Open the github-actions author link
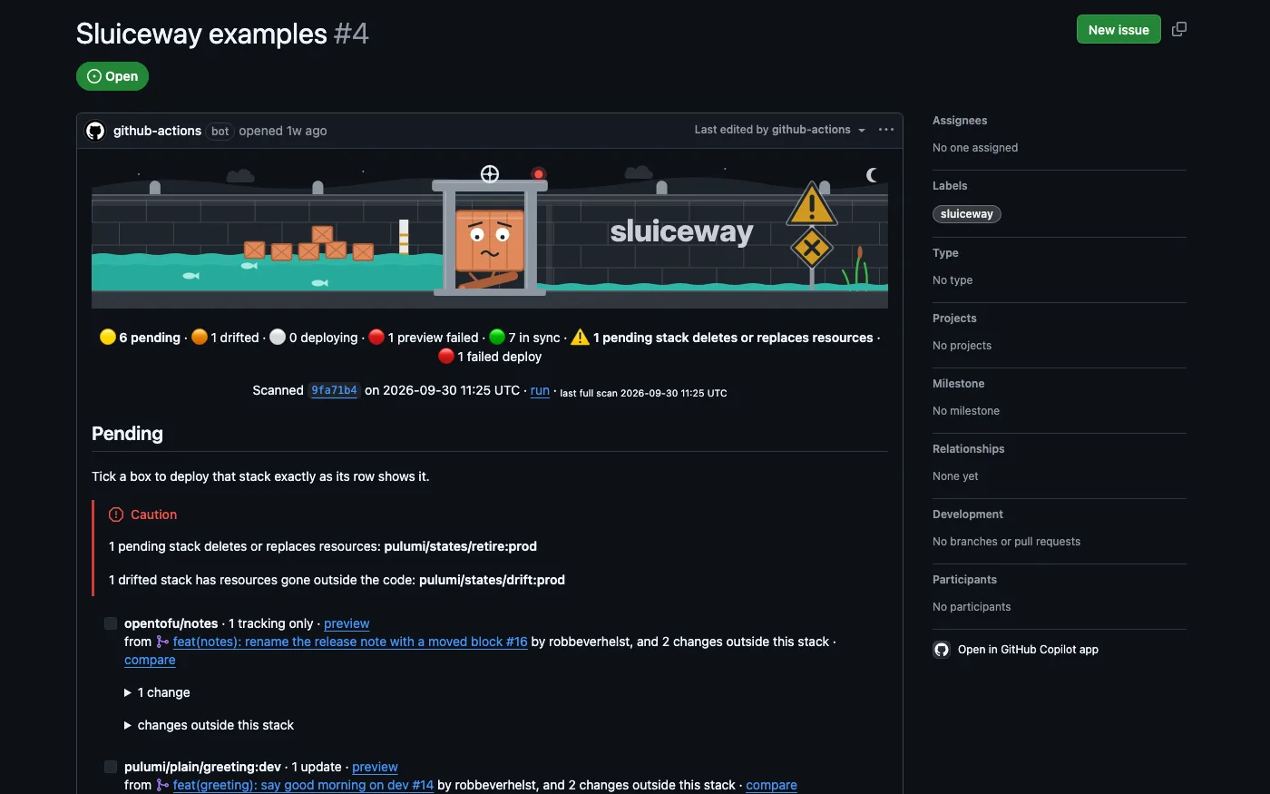Image resolution: width=1270 pixels, height=794 pixels. tap(157, 131)
